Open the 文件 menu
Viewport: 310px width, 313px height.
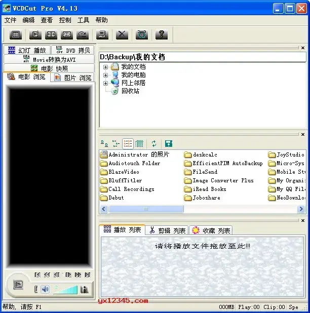[x=10, y=20]
